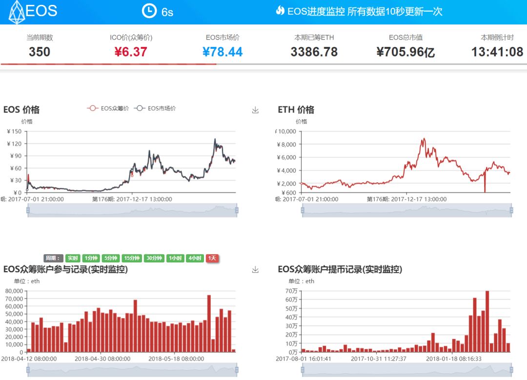Screen dimensions: 527x380
Task: Select the 30分钟 period tab
Action: coord(154,258)
